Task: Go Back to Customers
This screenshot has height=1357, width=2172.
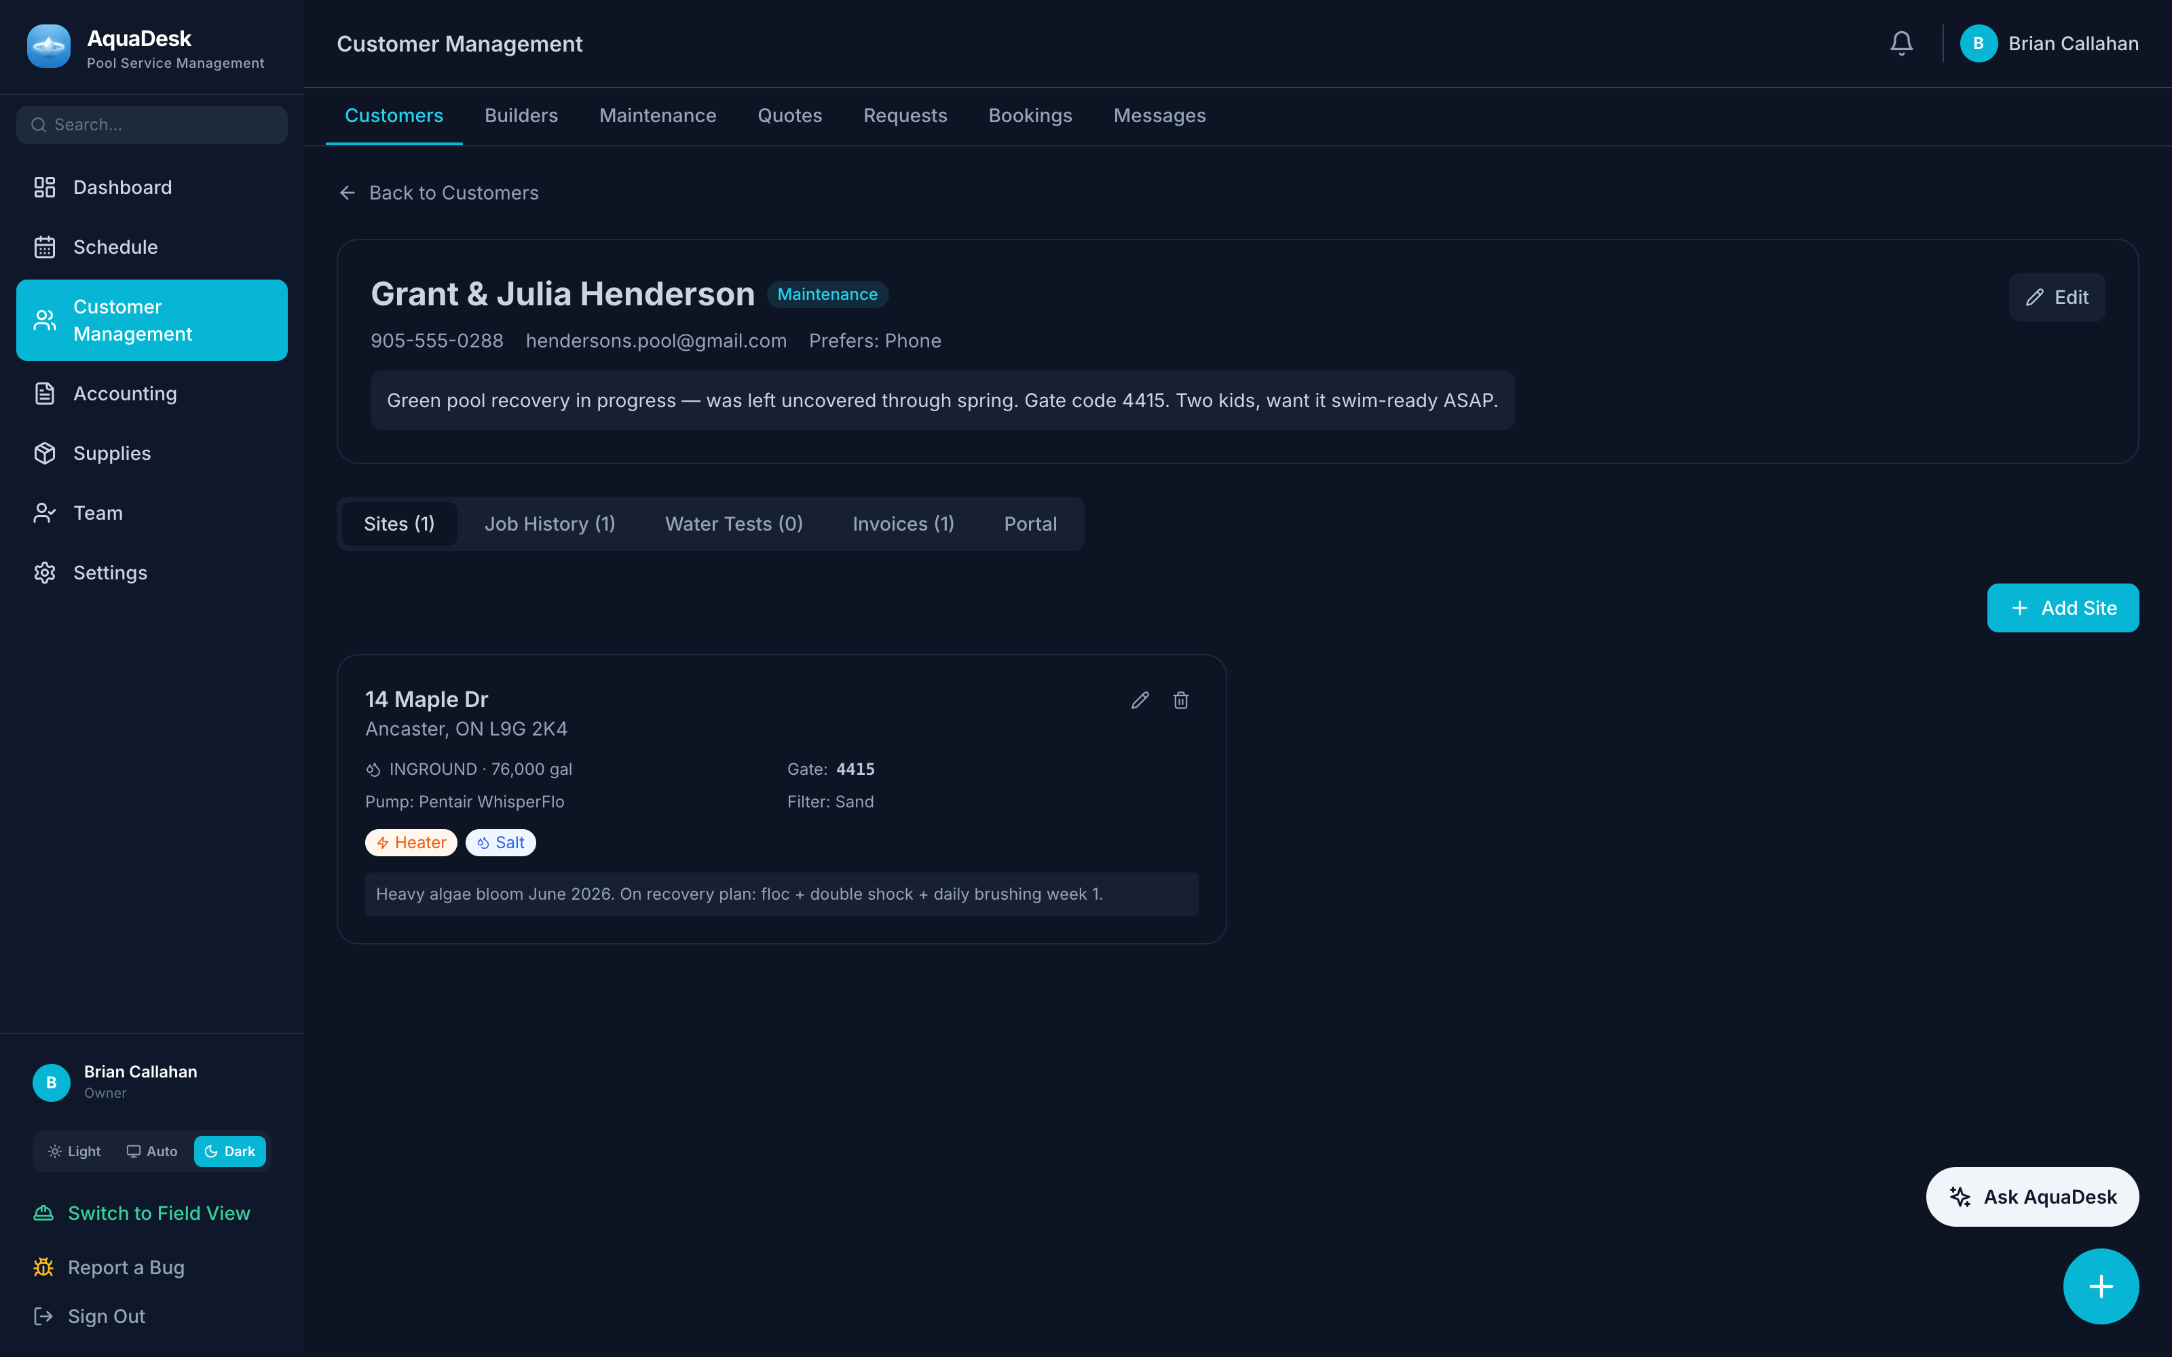Action: tap(439, 193)
